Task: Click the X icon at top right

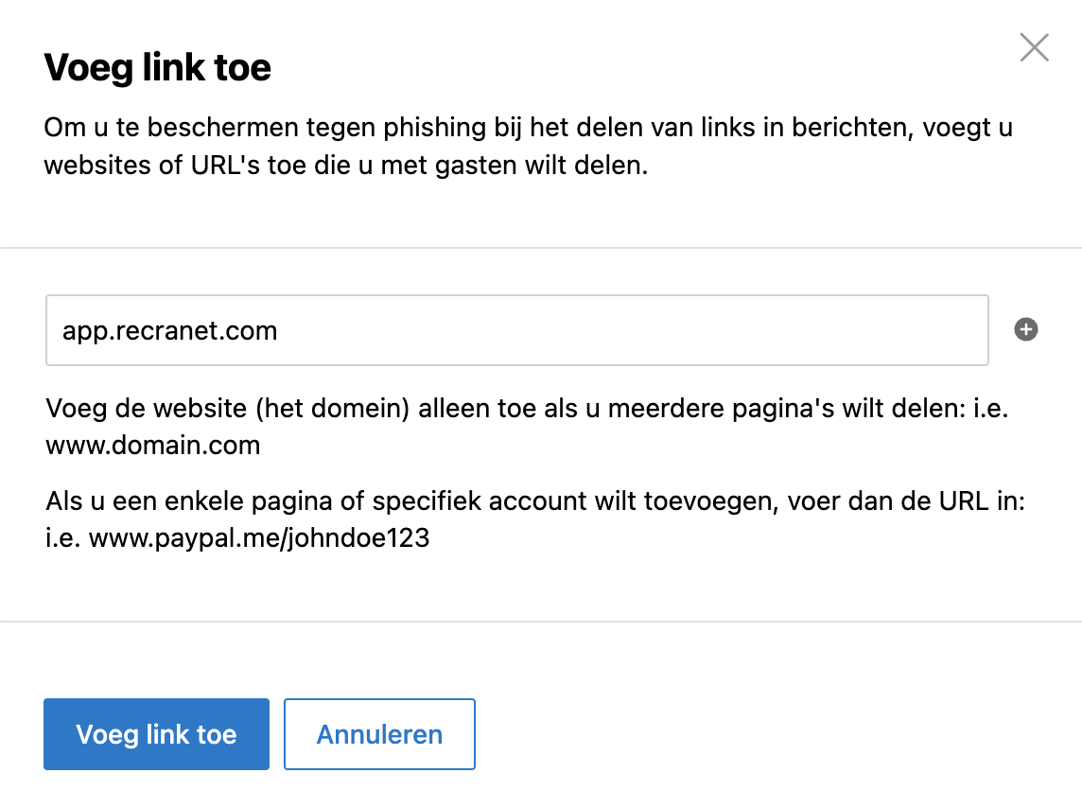Action: pyautogui.click(x=1035, y=47)
